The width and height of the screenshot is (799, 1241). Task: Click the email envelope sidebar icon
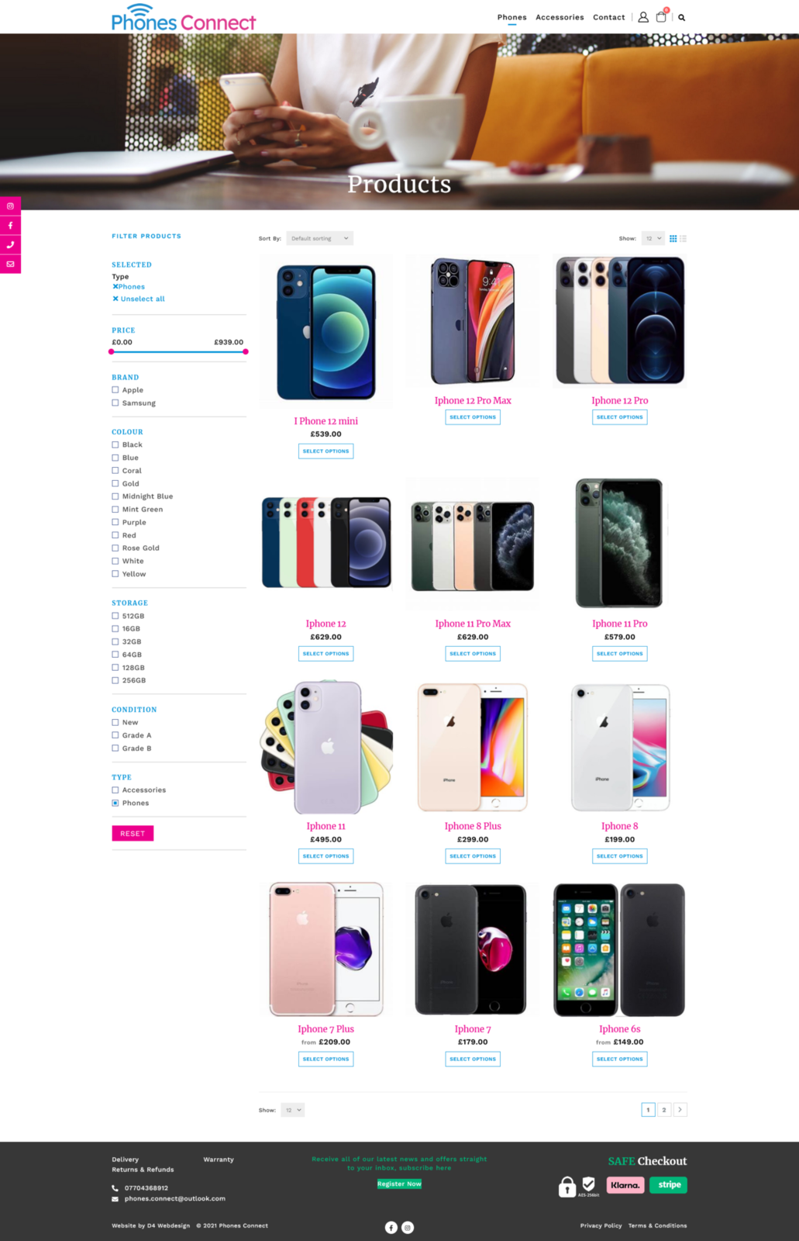pos(10,264)
